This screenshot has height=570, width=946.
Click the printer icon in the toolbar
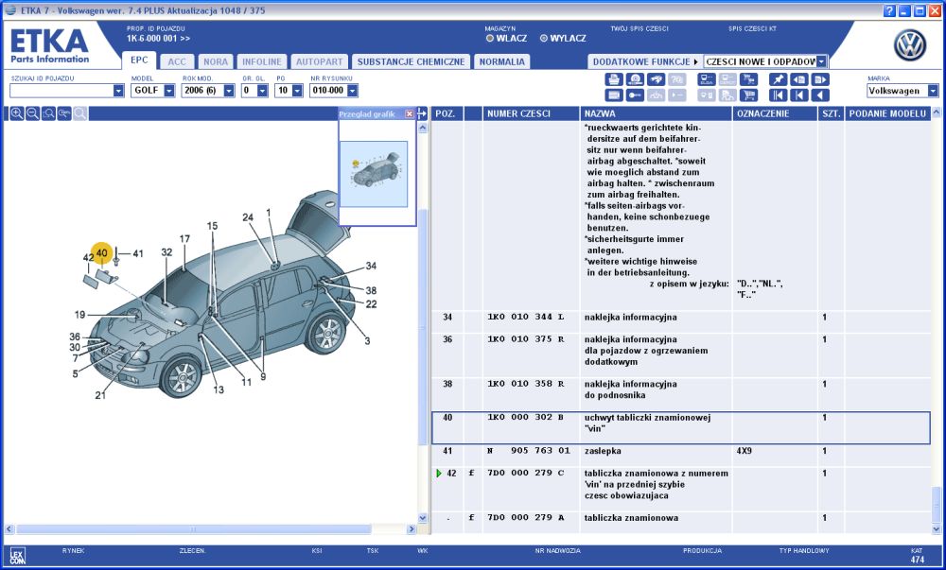click(614, 79)
